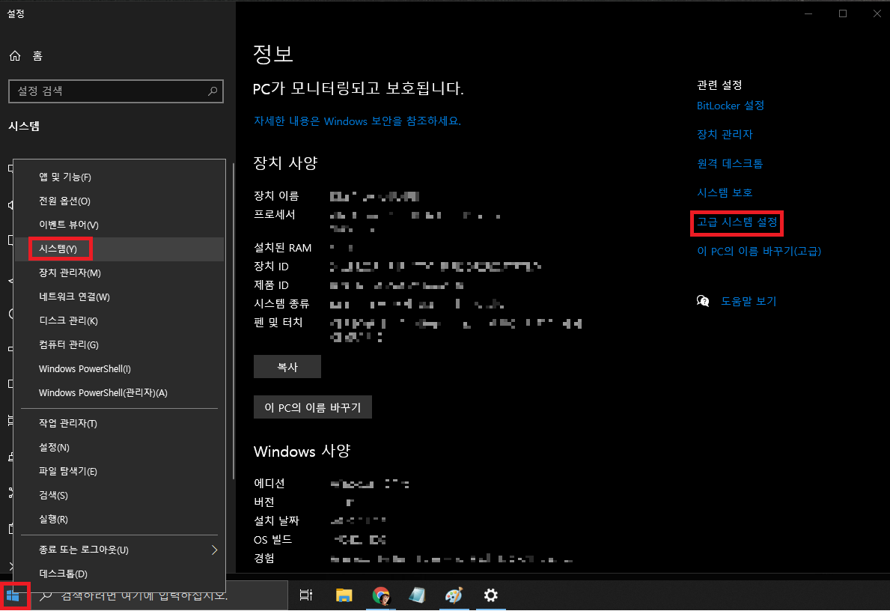Viewport: 890px width, 611px height.
Task: Click the Windows 사양 heading text
Action: click(x=302, y=452)
